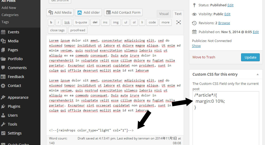
Task: Click the status pin icon in Publish box
Action: 194,5
